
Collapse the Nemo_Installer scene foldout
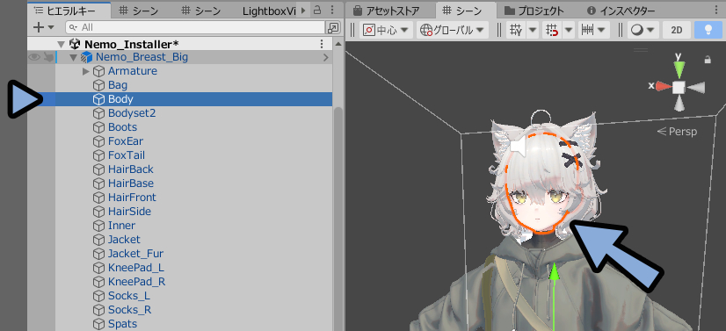click(61, 45)
